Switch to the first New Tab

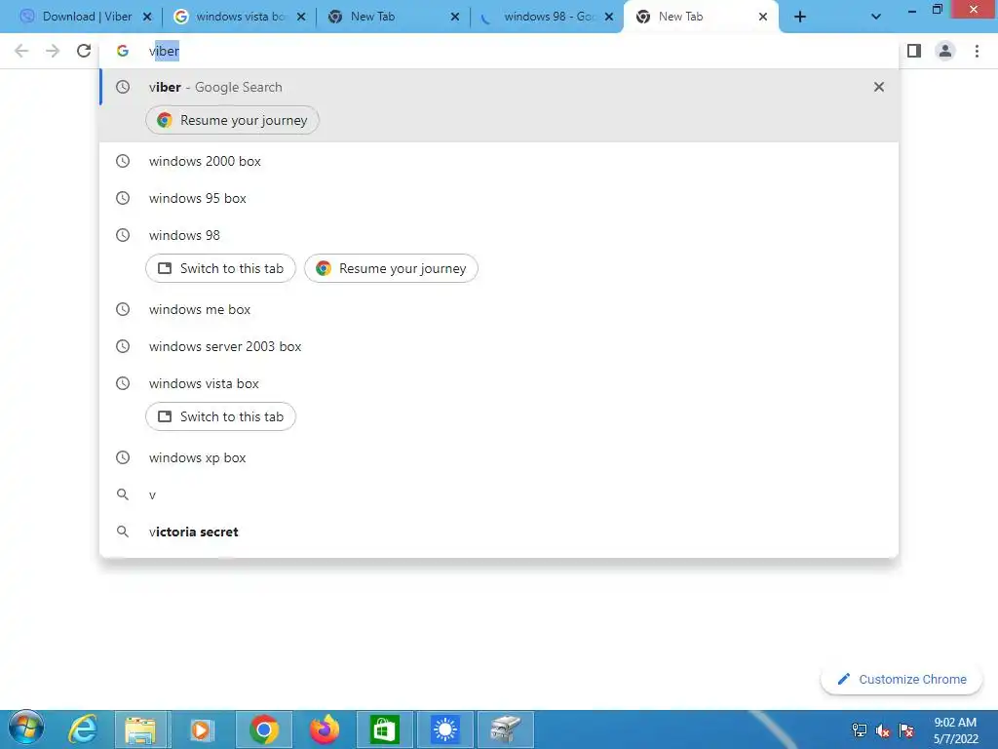[x=395, y=17]
